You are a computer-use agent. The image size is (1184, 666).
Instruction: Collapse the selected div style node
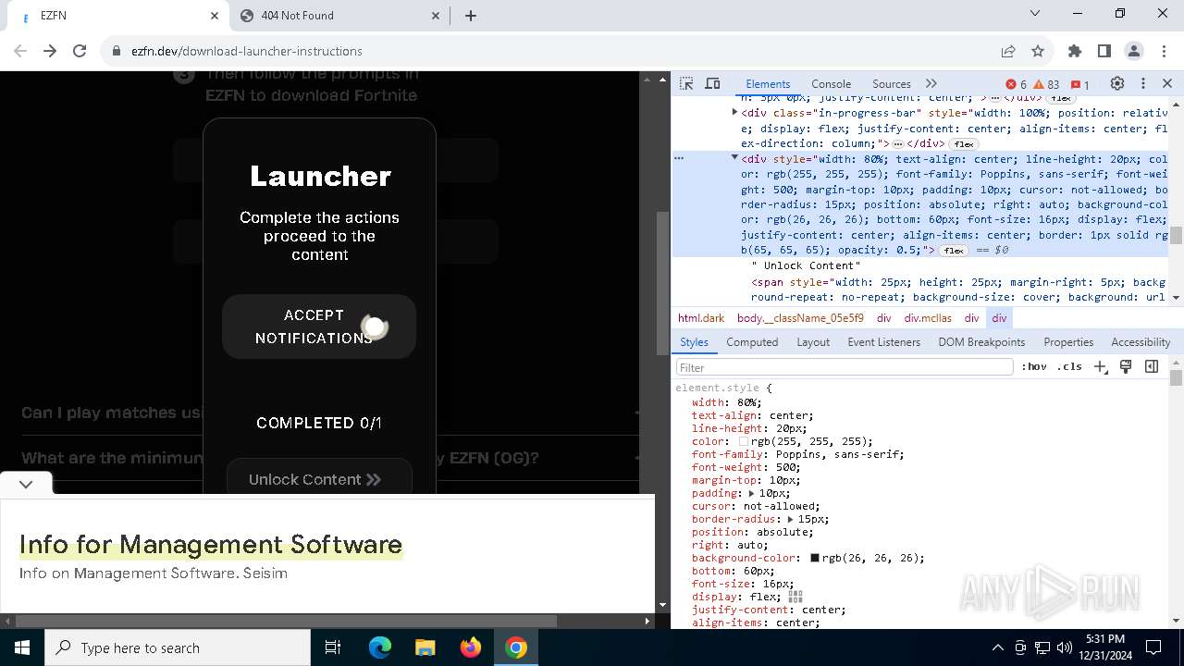(x=735, y=158)
